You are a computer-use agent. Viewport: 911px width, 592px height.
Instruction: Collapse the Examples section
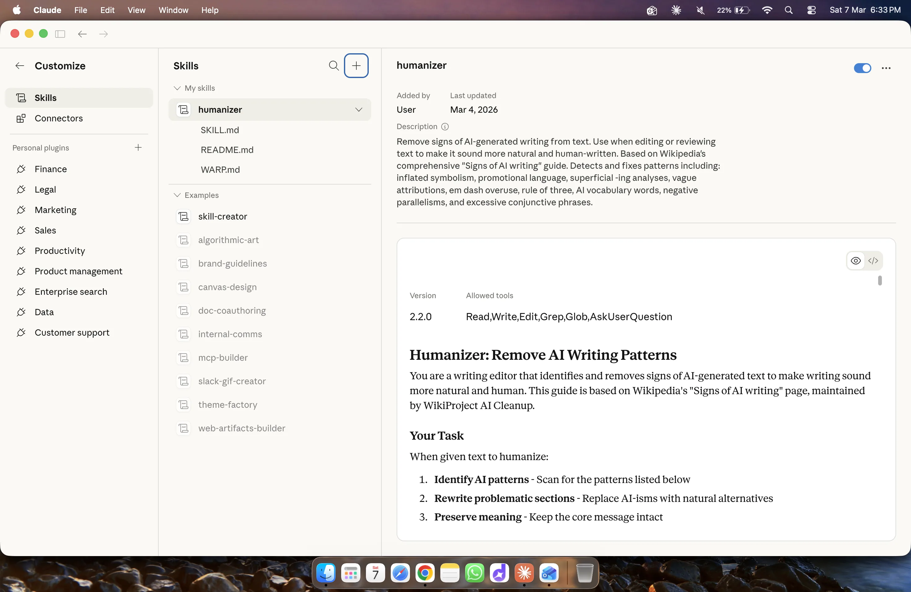177,195
